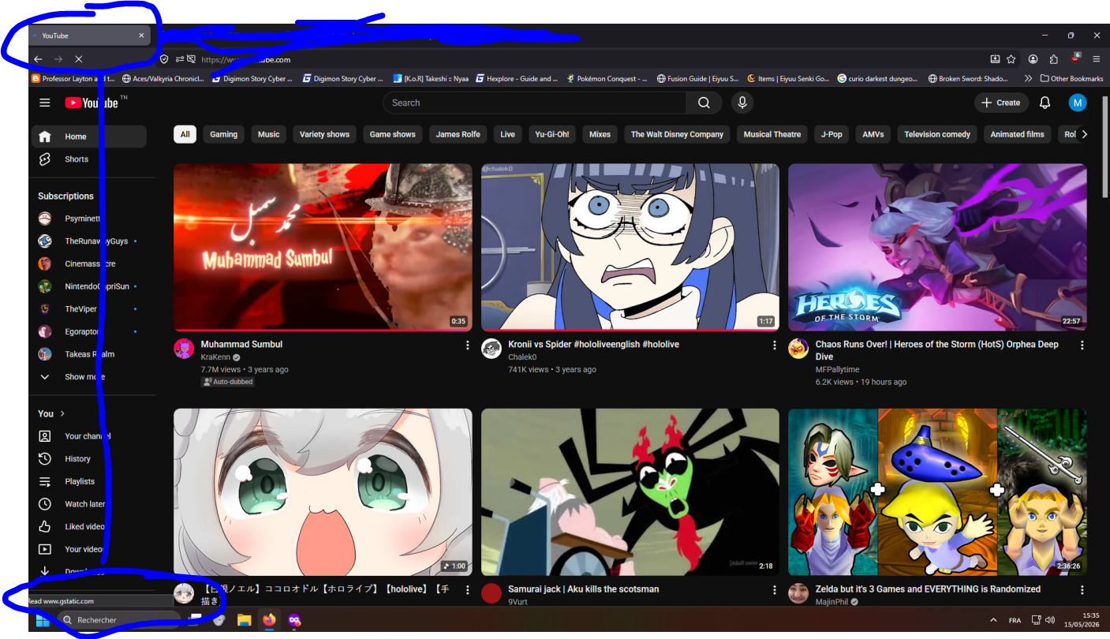Open more options for Chaos Runs Over video
Image resolution: width=1110 pixels, height=639 pixels.
click(1082, 346)
